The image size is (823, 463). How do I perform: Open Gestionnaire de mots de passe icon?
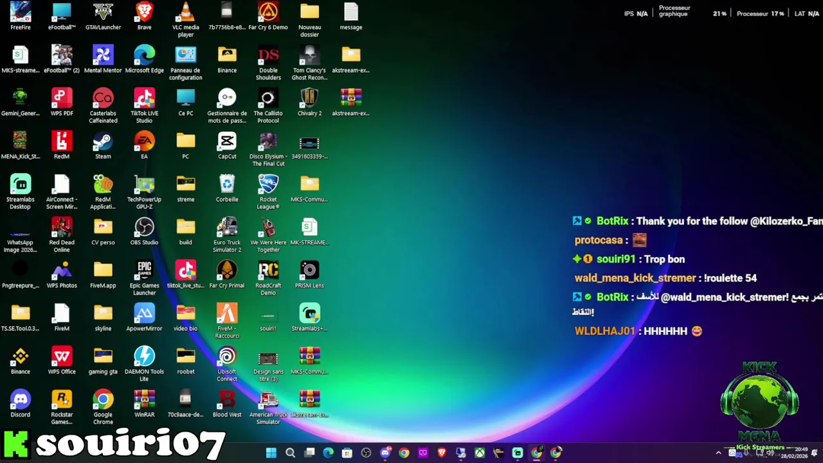tap(227, 106)
